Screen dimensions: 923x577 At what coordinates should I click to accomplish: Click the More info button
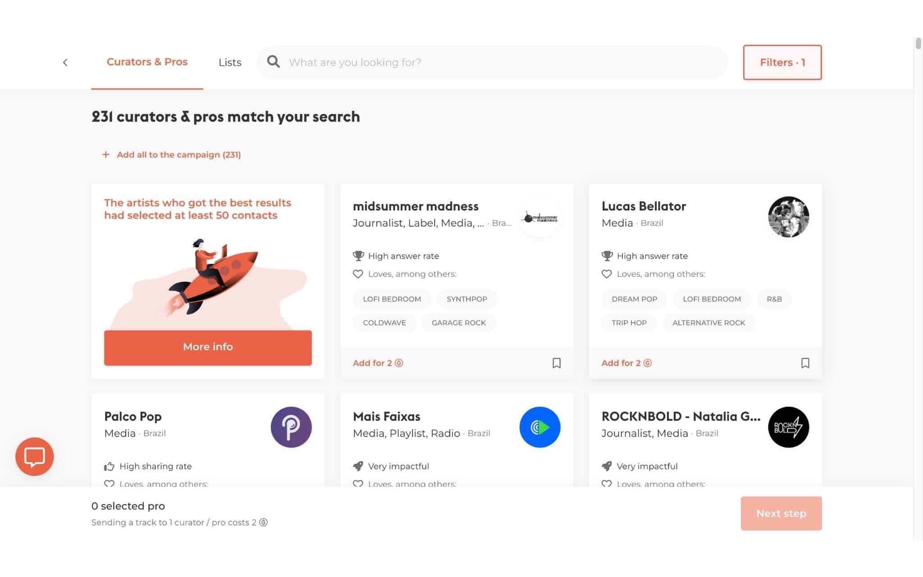coord(208,348)
